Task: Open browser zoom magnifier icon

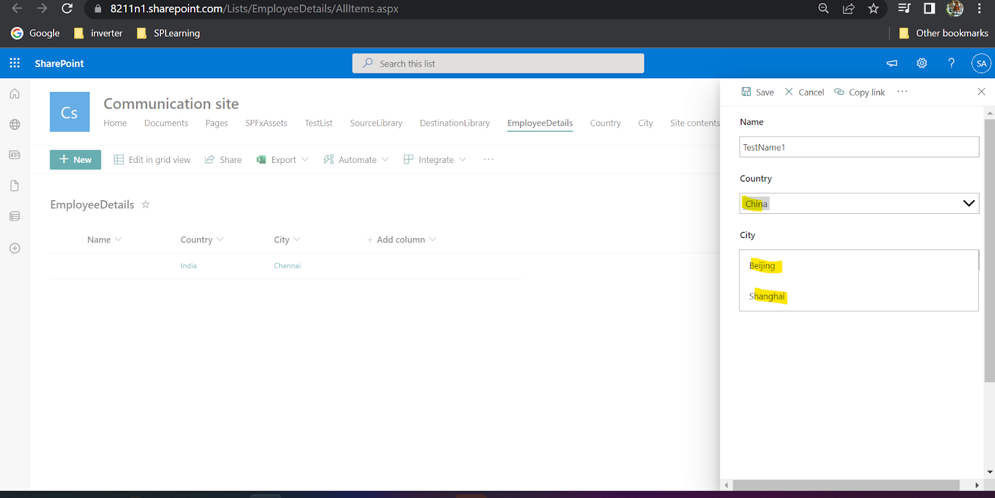Action: 823,9
